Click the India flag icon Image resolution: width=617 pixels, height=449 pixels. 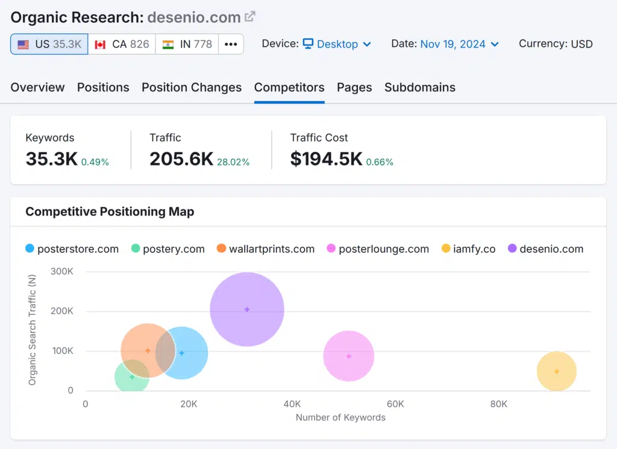pos(168,45)
